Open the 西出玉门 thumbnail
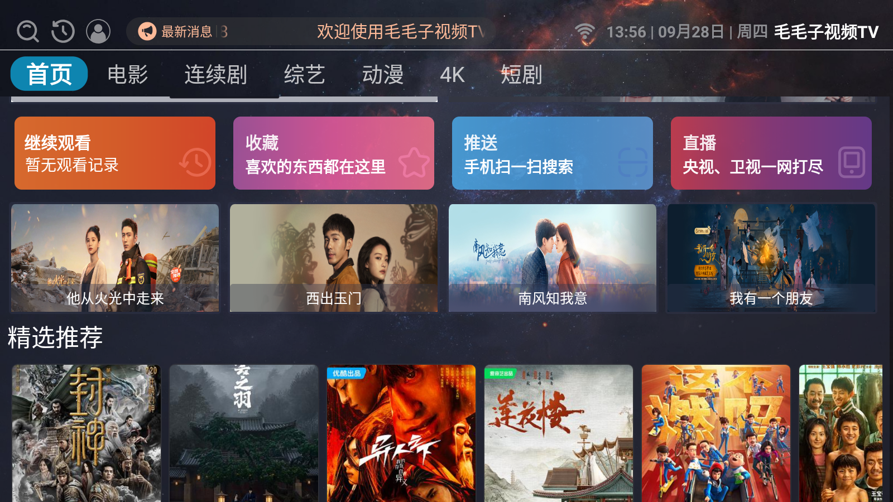Screen dimensions: 893x502 [334, 258]
